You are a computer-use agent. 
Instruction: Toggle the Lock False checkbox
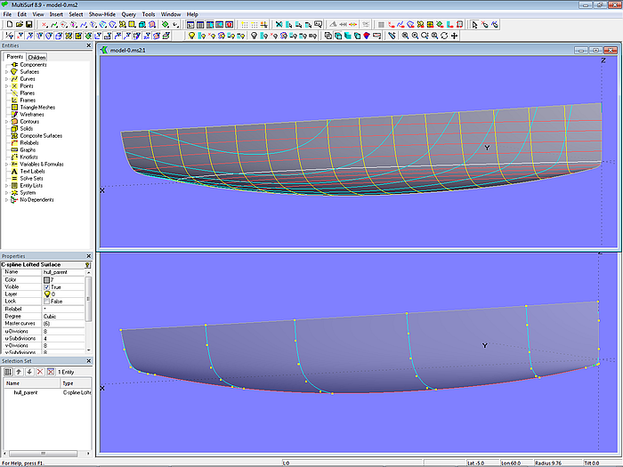(47, 302)
